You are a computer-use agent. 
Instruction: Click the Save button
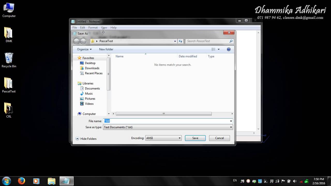pyautogui.click(x=195, y=138)
